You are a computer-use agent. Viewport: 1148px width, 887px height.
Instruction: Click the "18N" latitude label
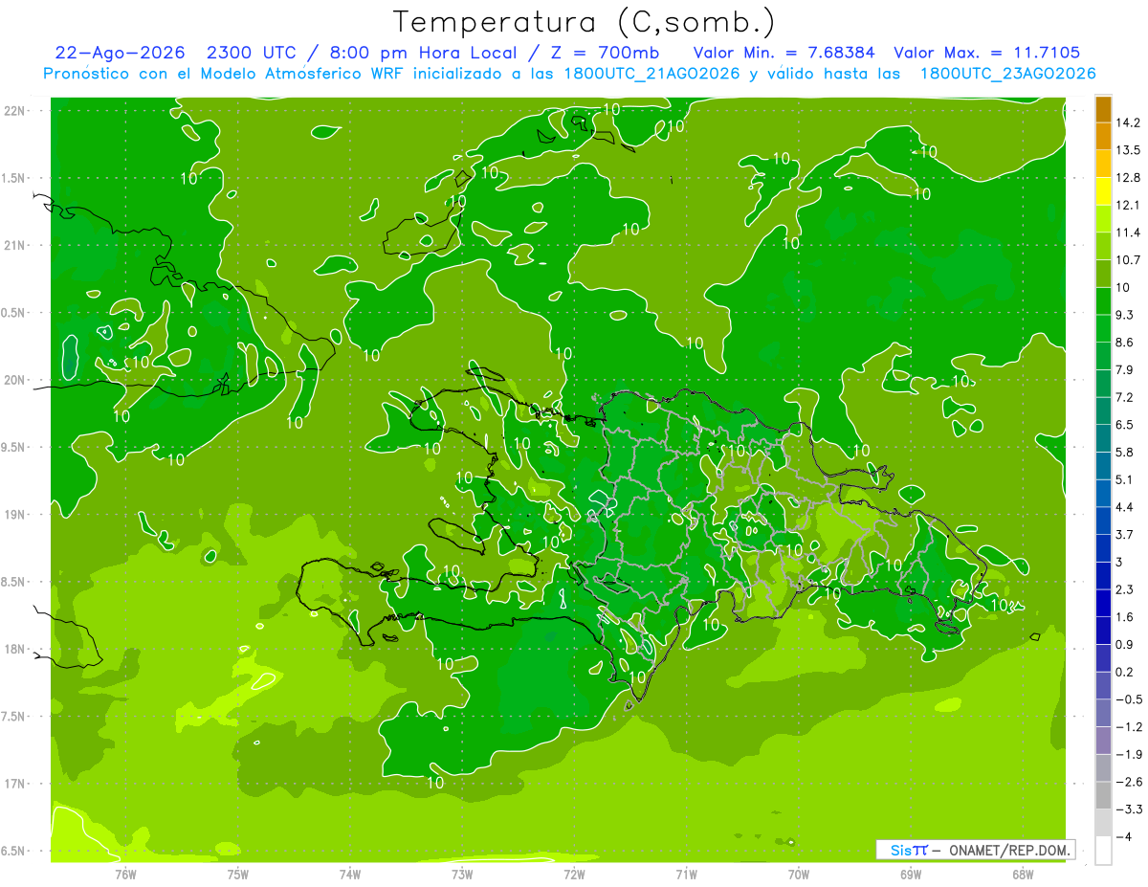[x=16, y=650]
